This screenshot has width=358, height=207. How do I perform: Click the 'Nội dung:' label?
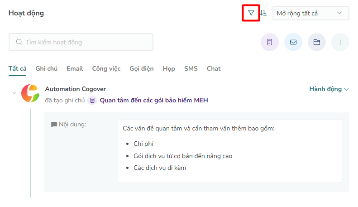pyautogui.click(x=72, y=124)
